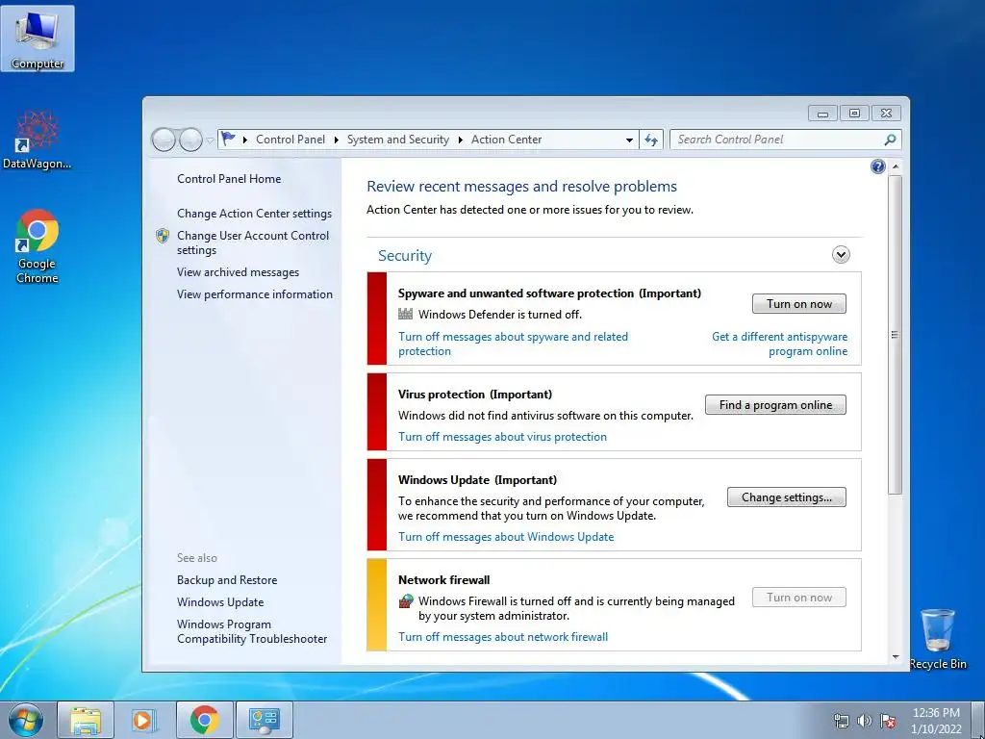The width and height of the screenshot is (985, 739).
Task: Turn on Windows Defender now
Action: (x=799, y=304)
